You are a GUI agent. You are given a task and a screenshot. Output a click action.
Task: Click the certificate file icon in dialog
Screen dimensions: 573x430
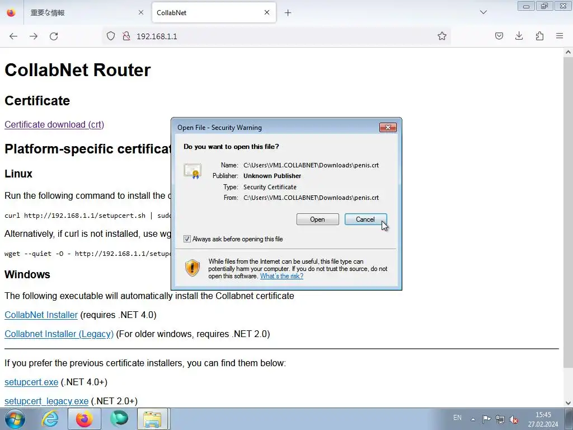point(192,171)
